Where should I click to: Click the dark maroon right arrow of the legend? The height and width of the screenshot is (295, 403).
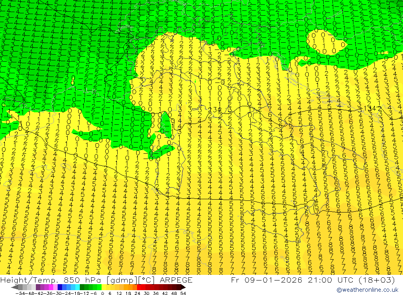coord(183,287)
